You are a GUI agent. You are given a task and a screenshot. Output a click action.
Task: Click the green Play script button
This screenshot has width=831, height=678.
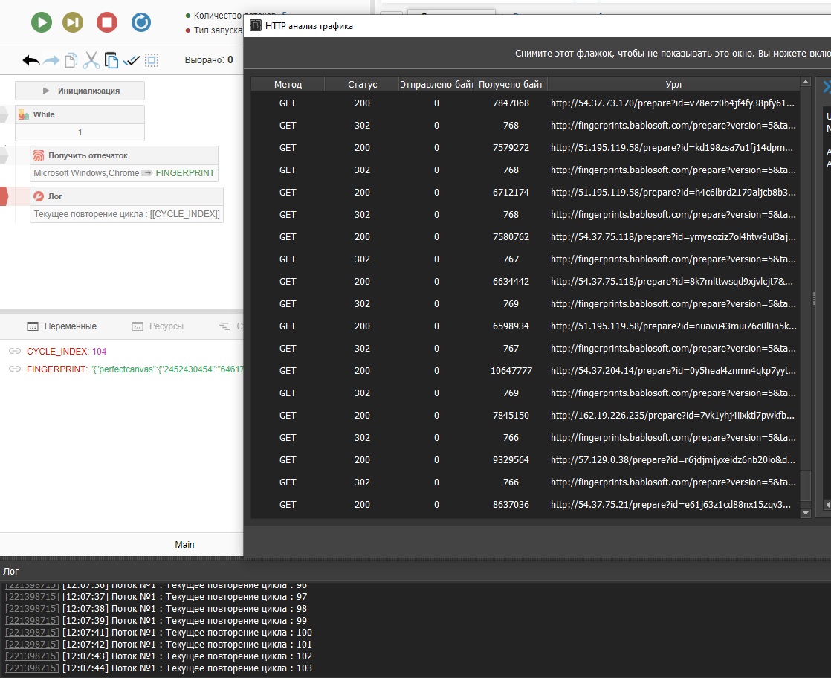tap(41, 22)
